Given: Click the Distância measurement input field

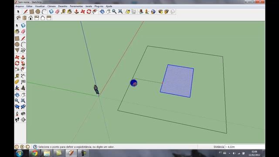Looking at the screenshot, I should click(245, 147).
